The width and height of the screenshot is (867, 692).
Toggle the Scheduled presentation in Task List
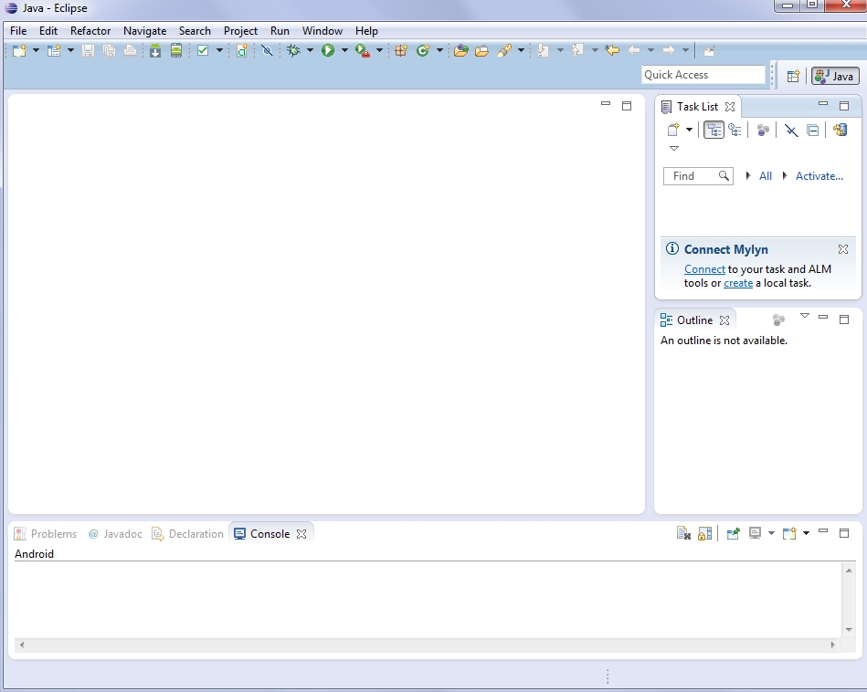pyautogui.click(x=735, y=130)
